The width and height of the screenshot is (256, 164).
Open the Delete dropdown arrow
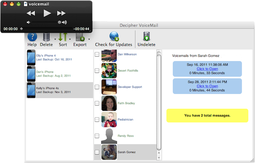55,39
